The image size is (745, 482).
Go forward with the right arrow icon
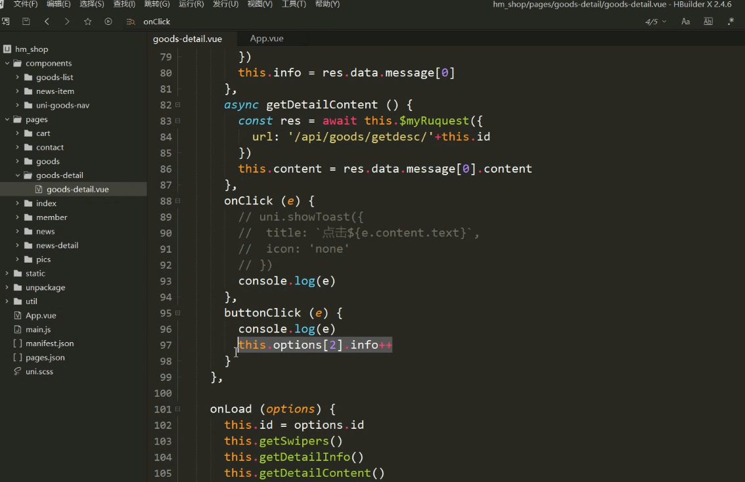point(67,22)
